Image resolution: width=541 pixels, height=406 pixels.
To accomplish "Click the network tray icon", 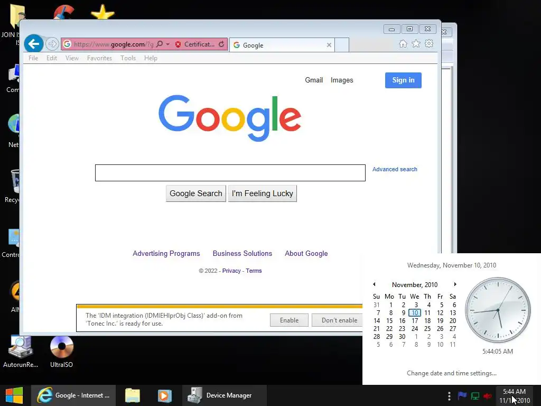I will 475,396.
